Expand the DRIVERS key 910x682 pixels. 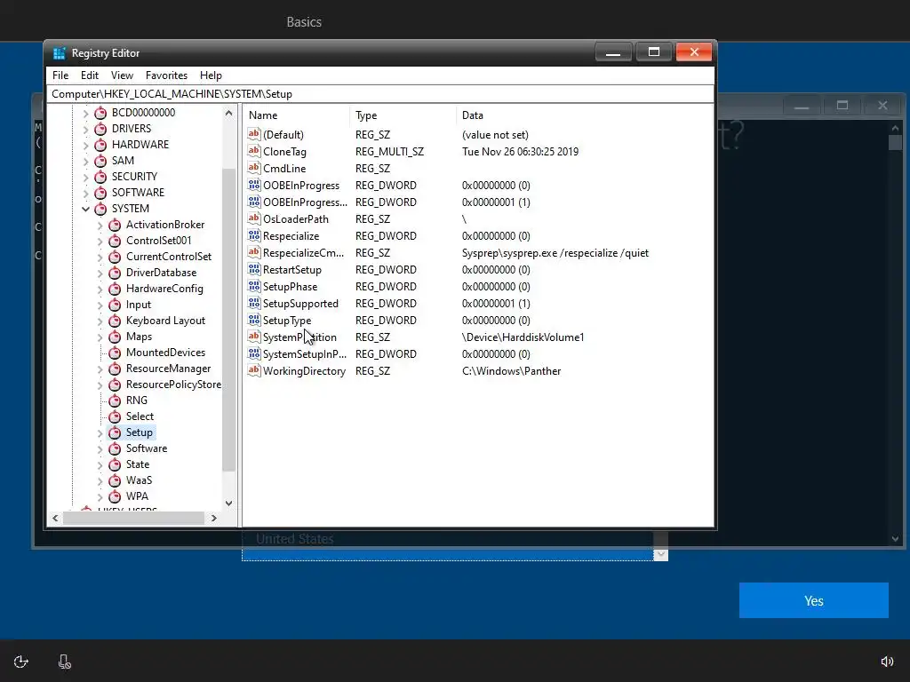86,129
